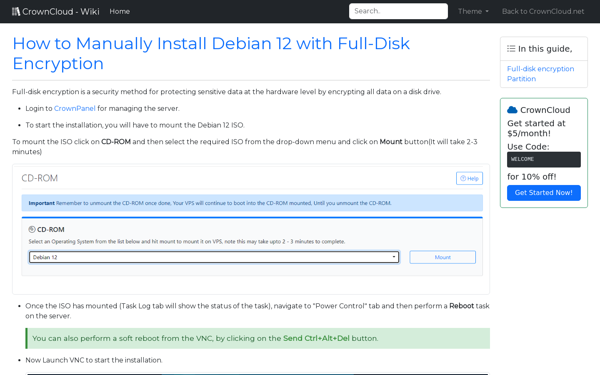Click the CrownCloud Wiki books logo icon

tap(16, 11)
